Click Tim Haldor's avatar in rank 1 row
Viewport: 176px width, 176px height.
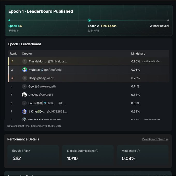pos(25,61)
